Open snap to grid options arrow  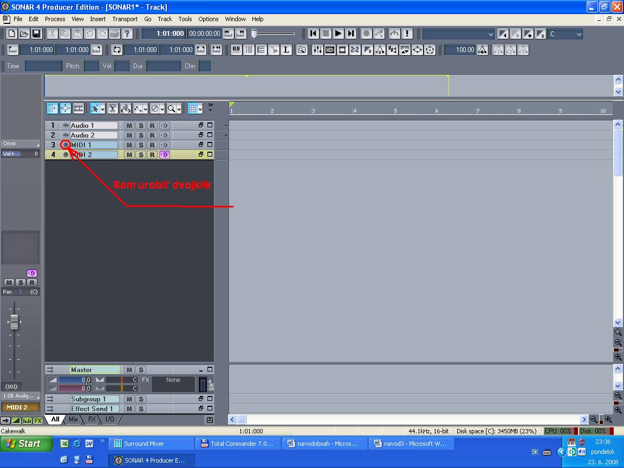[200, 108]
